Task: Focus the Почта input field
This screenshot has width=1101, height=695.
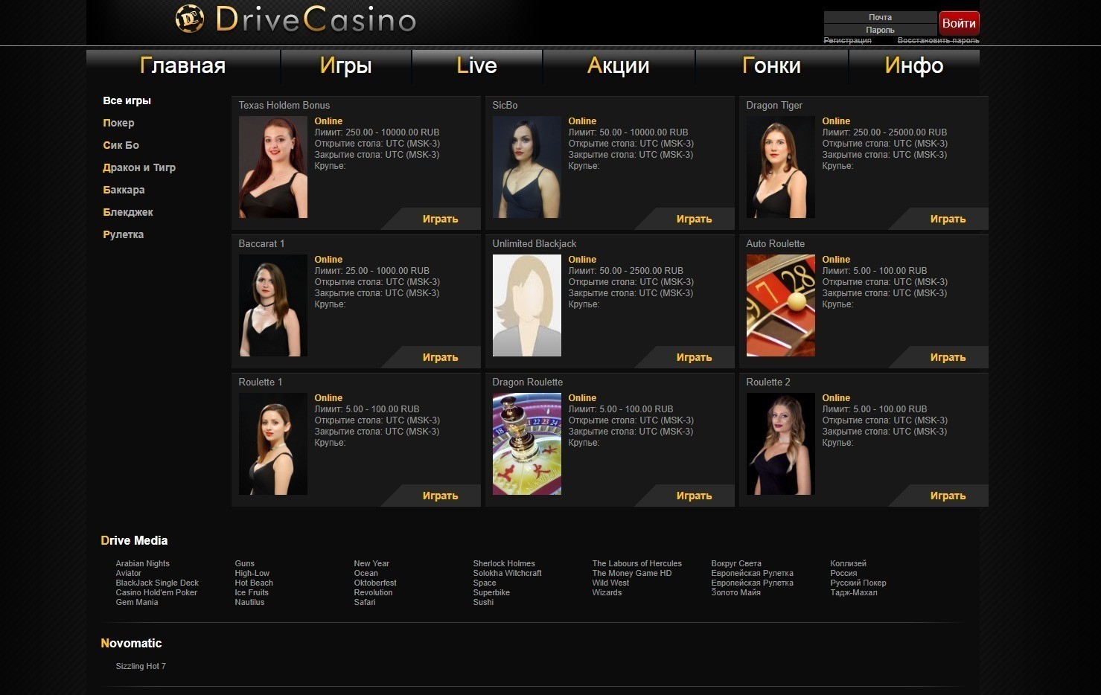Action: (880, 17)
